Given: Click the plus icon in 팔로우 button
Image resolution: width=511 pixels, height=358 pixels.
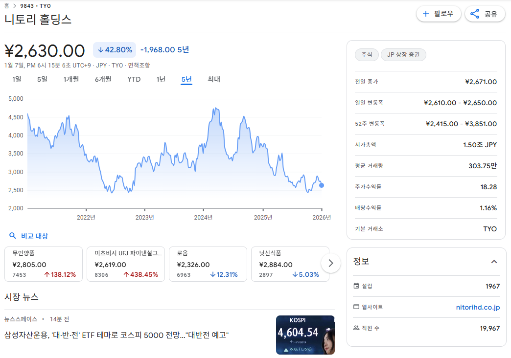Looking at the screenshot, I should tap(426, 14).
